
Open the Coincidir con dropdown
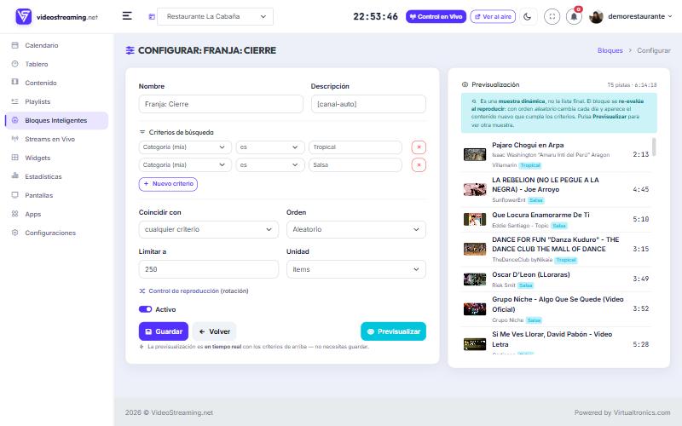click(x=208, y=229)
